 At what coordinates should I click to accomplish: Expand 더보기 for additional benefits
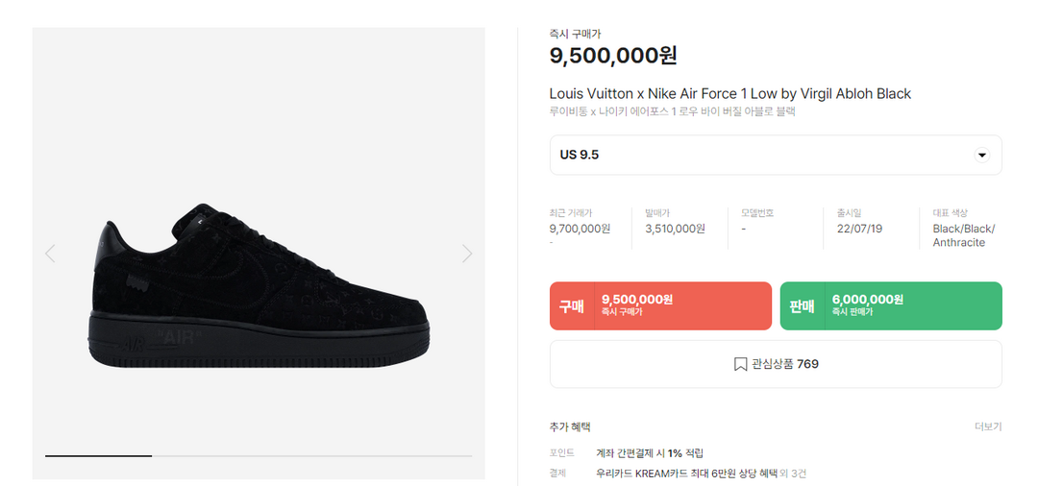(x=987, y=426)
